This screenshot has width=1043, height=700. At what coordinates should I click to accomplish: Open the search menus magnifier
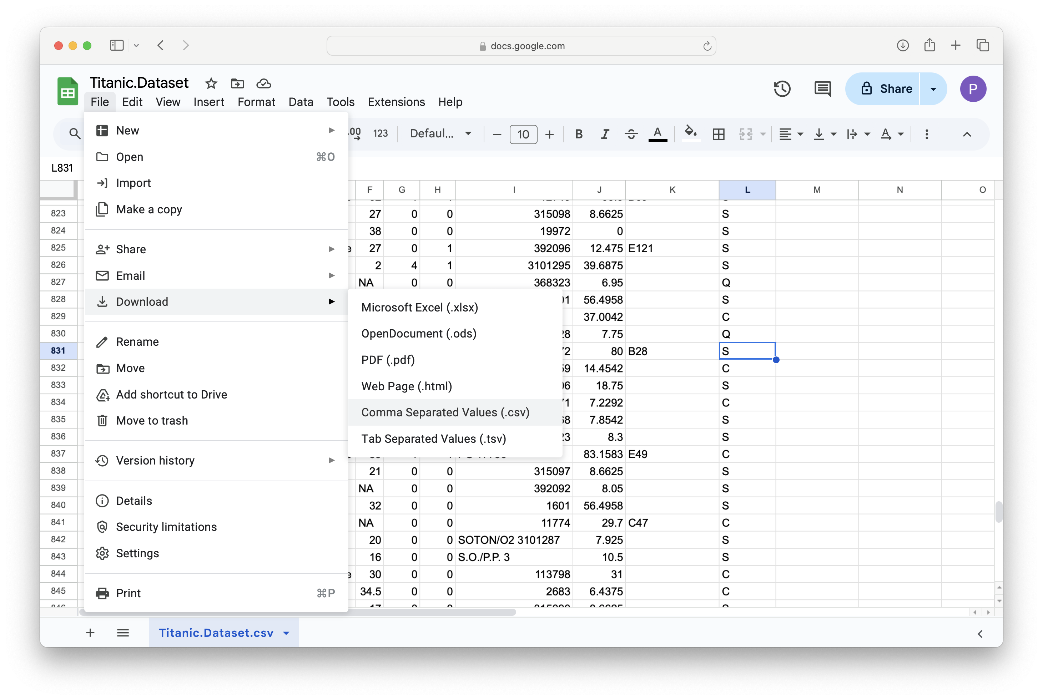75,133
